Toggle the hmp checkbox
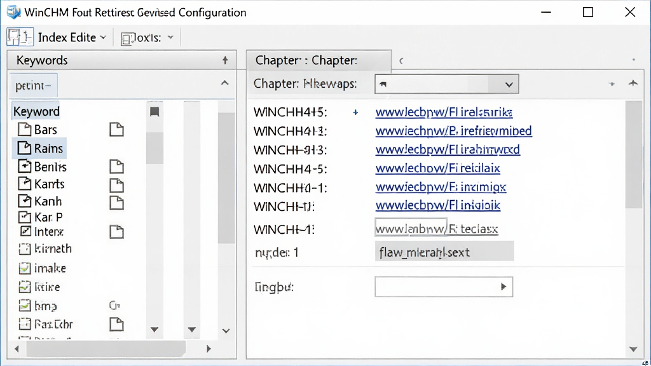651x366 pixels. [25, 306]
